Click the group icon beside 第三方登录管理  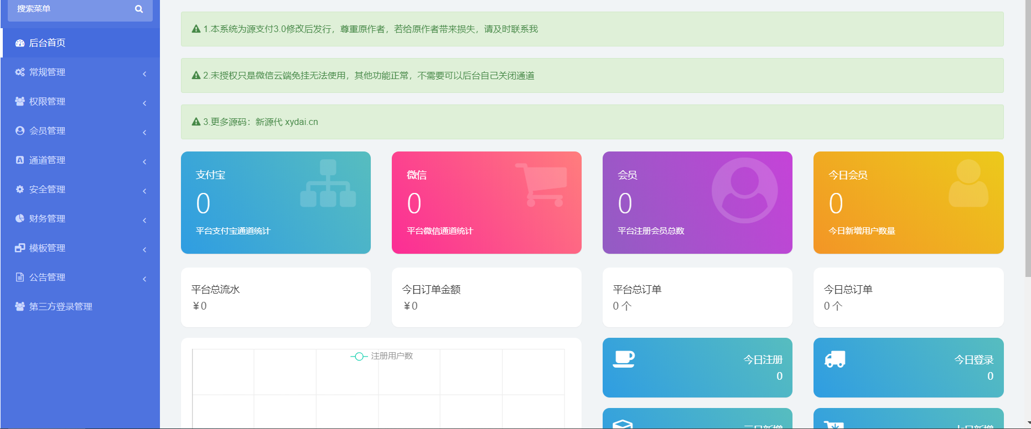(x=20, y=307)
